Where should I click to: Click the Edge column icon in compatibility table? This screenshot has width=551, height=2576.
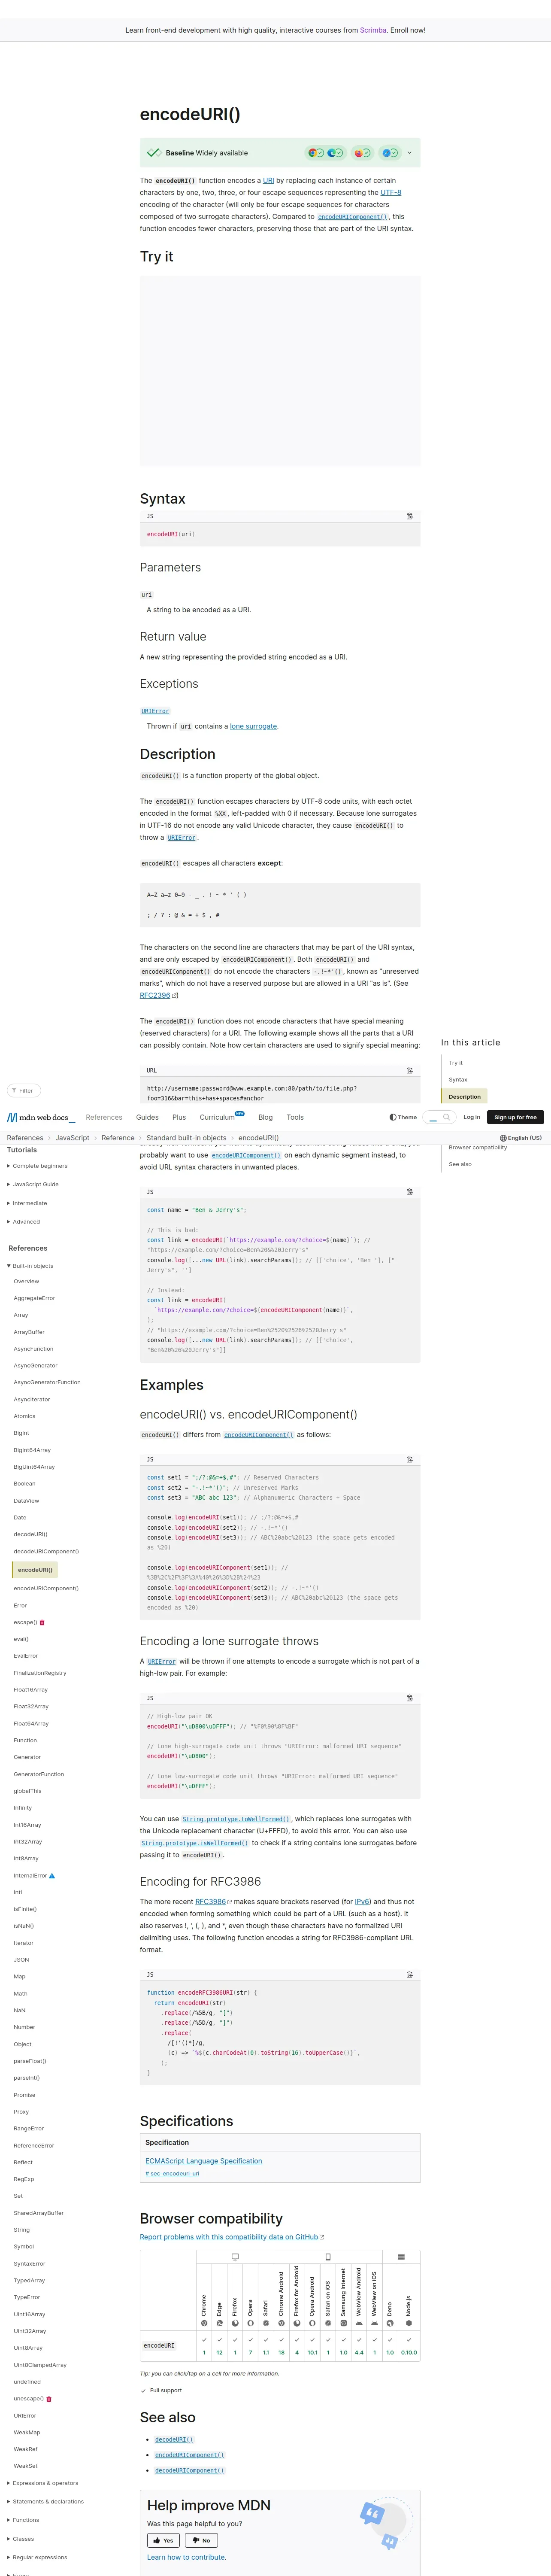click(220, 2323)
